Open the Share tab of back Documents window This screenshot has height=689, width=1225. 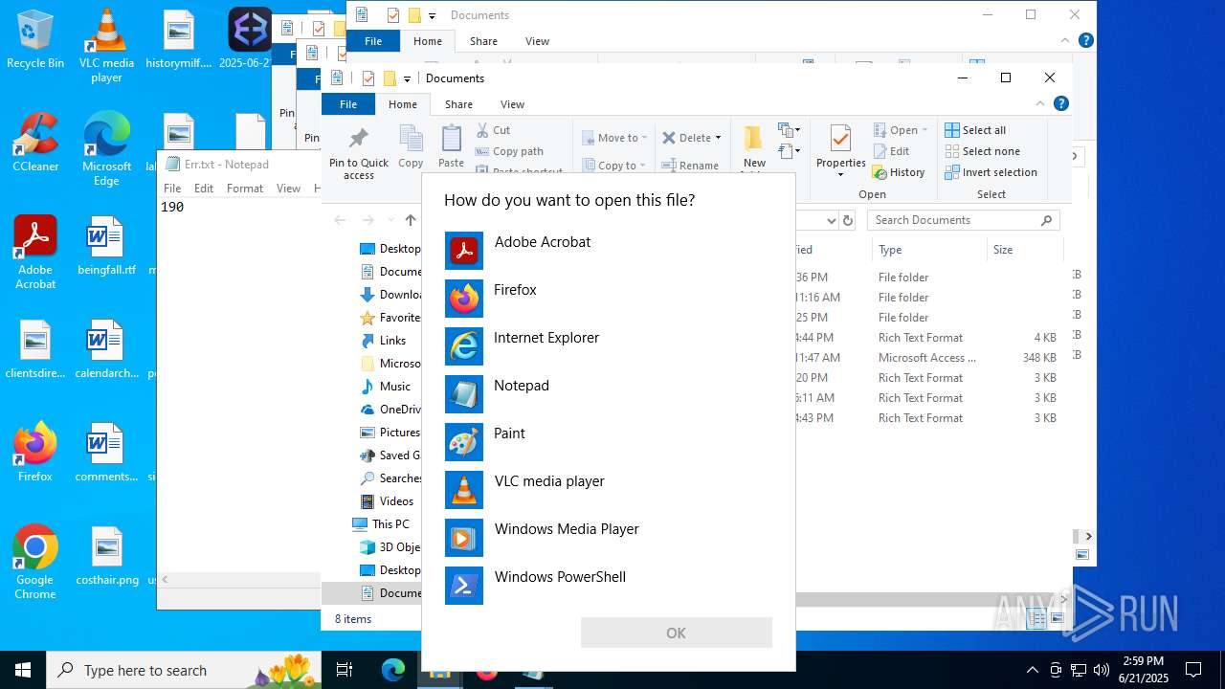pyautogui.click(x=483, y=41)
